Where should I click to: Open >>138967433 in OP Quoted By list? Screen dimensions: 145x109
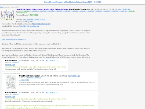click(x=50, y=11)
